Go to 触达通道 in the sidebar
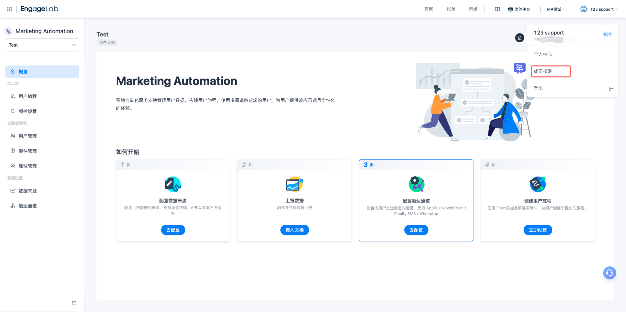The height and width of the screenshot is (312, 626). 42,206
